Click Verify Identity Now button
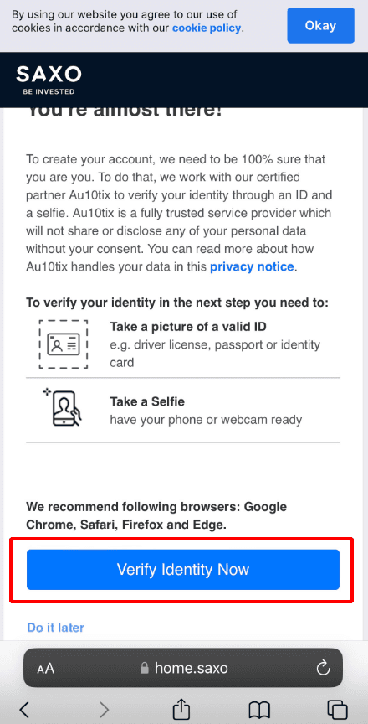 coord(183,569)
